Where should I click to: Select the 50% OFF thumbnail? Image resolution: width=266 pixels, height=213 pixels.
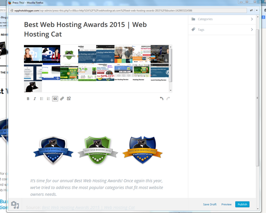pos(105,72)
